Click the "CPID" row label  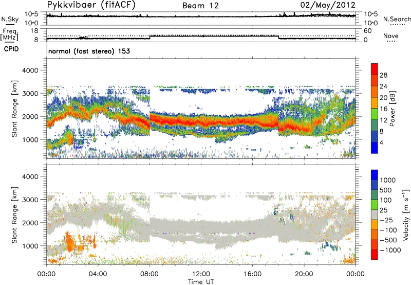(x=11, y=49)
